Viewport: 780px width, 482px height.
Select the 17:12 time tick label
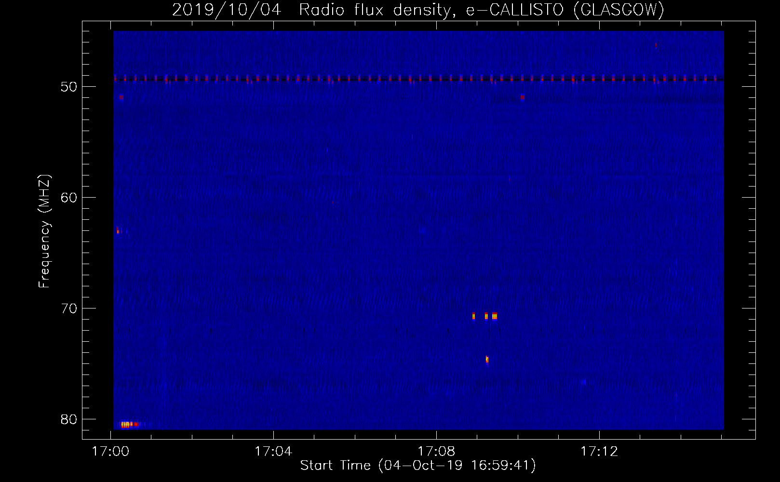[x=599, y=451]
